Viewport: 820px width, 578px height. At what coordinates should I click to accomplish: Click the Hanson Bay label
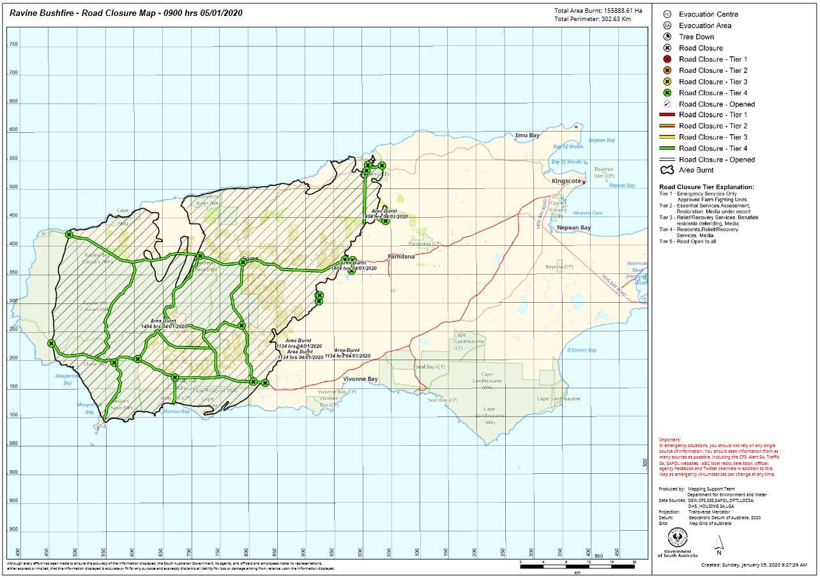pyautogui.click(x=176, y=411)
